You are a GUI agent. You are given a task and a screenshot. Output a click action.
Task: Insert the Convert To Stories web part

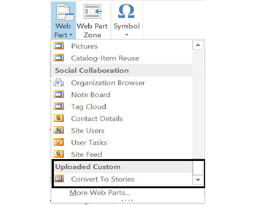coord(122,179)
